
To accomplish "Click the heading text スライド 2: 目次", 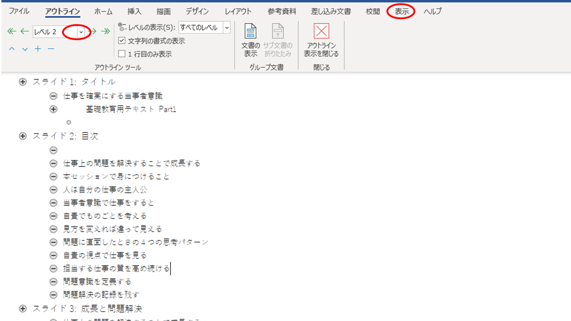I will 65,136.
